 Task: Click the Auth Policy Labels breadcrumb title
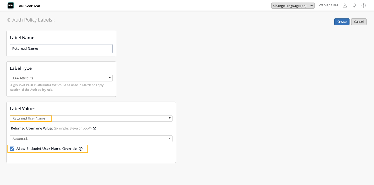click(x=33, y=20)
